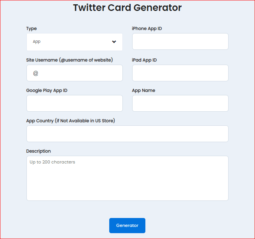Click the 'App Country (if Not Available in US Store)' label
Viewport: 255px width, 239px height.
point(71,121)
